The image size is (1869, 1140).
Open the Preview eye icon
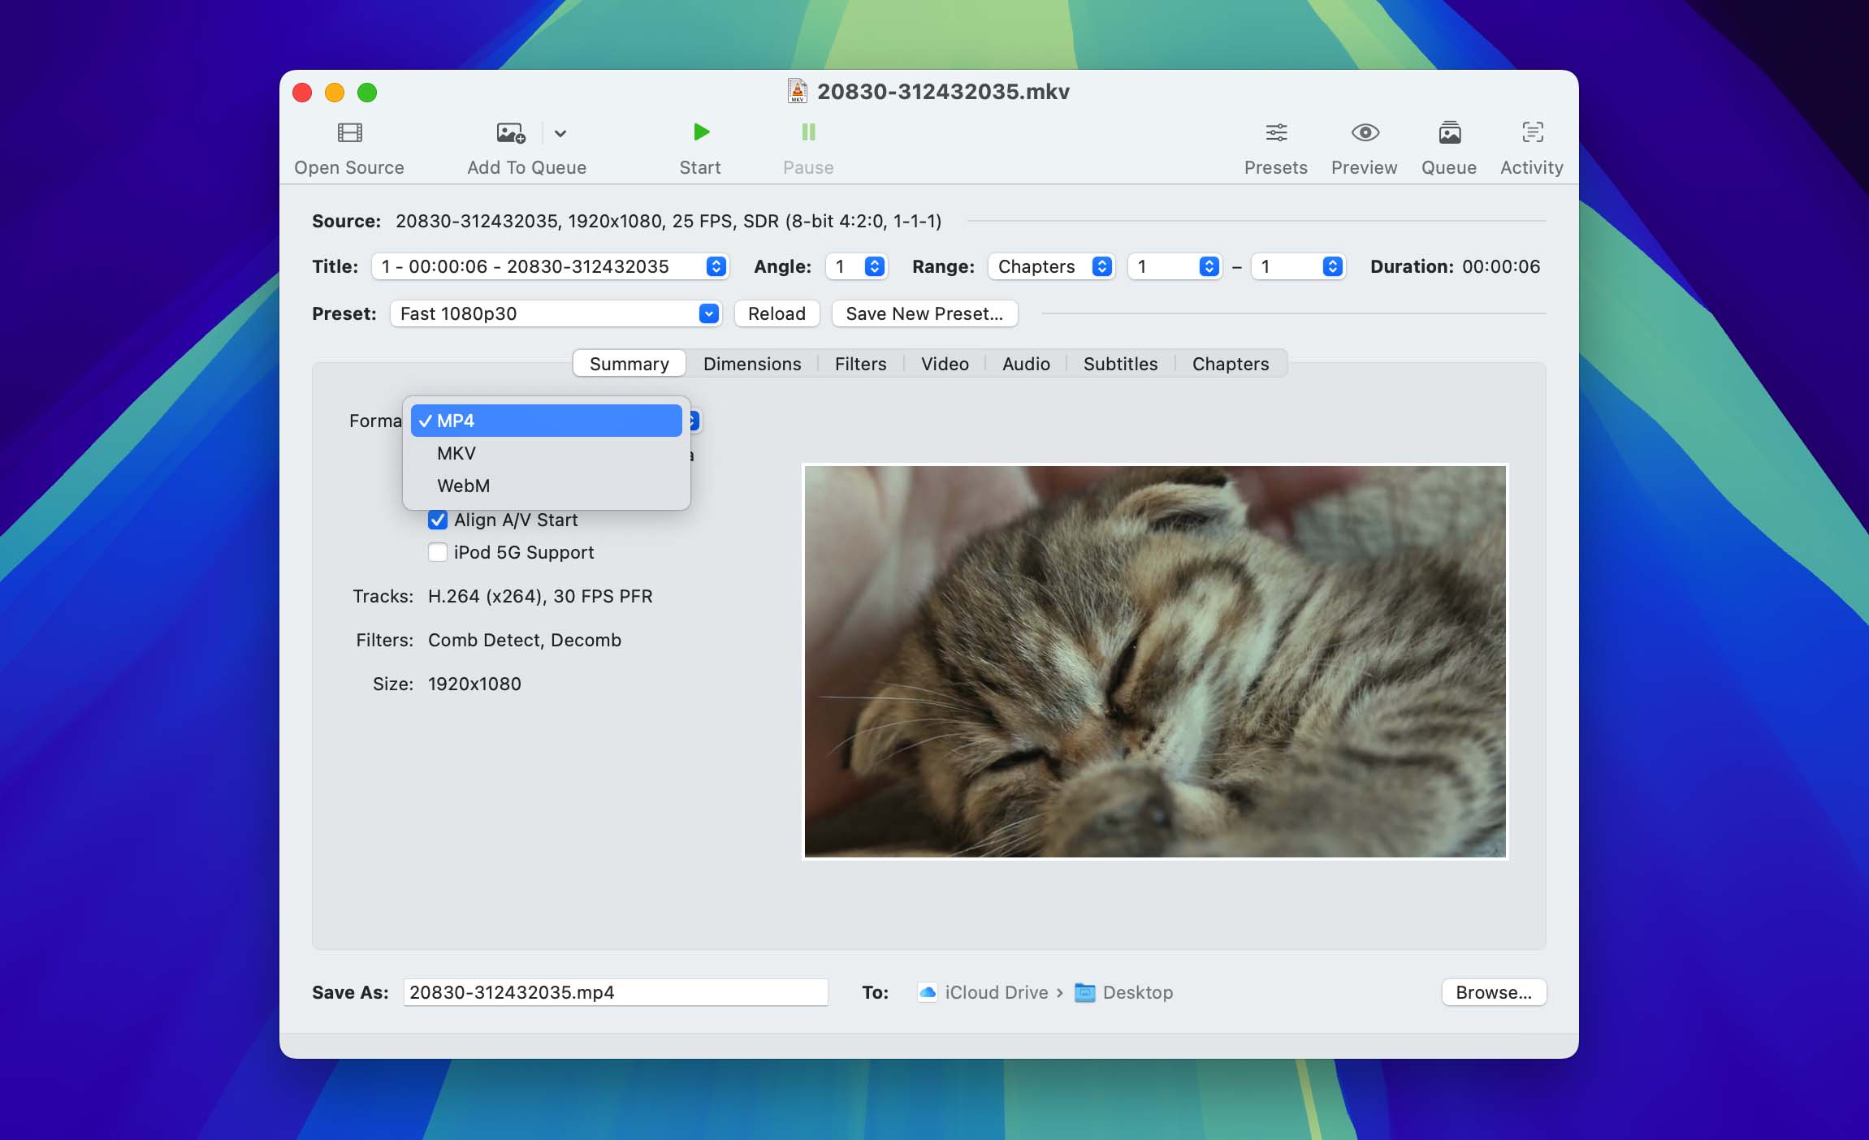(x=1364, y=132)
